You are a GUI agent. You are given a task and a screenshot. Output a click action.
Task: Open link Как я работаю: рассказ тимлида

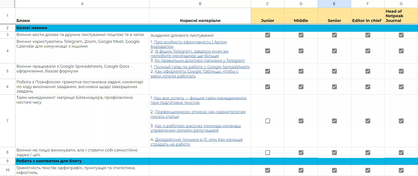pos(196,128)
